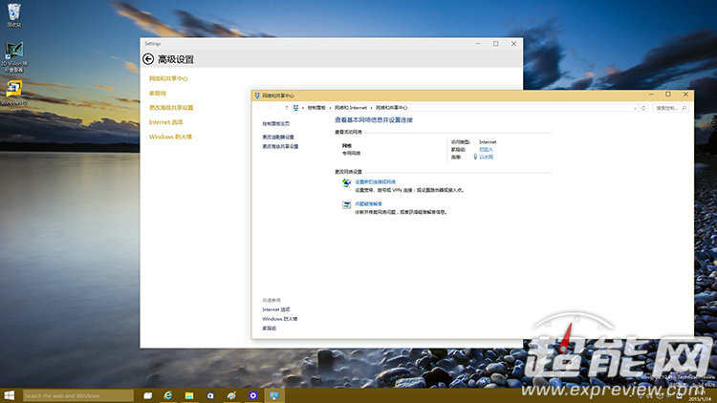The width and height of the screenshot is (717, 403).
Task: Open File Explorer from the taskbar
Action: (189, 395)
